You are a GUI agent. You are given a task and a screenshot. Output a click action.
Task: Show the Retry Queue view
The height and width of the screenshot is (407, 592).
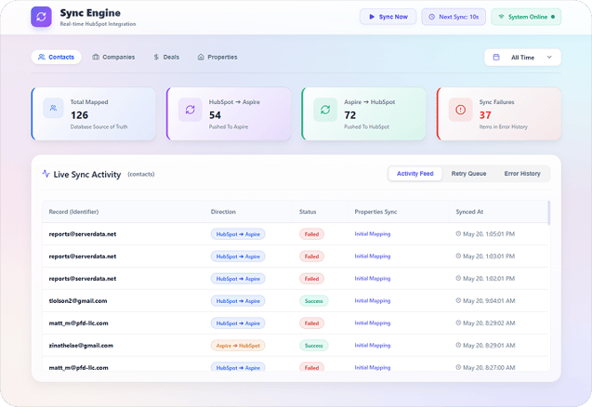468,174
